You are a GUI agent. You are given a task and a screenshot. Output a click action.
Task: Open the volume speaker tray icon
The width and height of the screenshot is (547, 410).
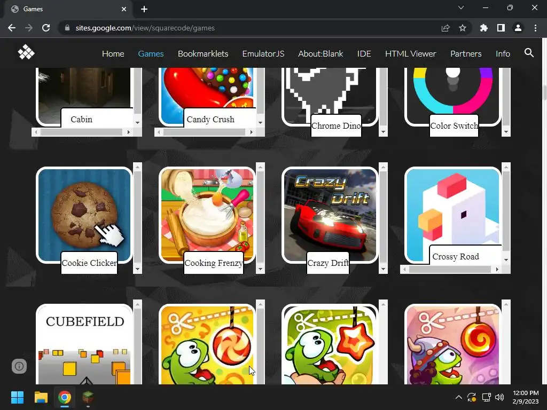(x=499, y=397)
